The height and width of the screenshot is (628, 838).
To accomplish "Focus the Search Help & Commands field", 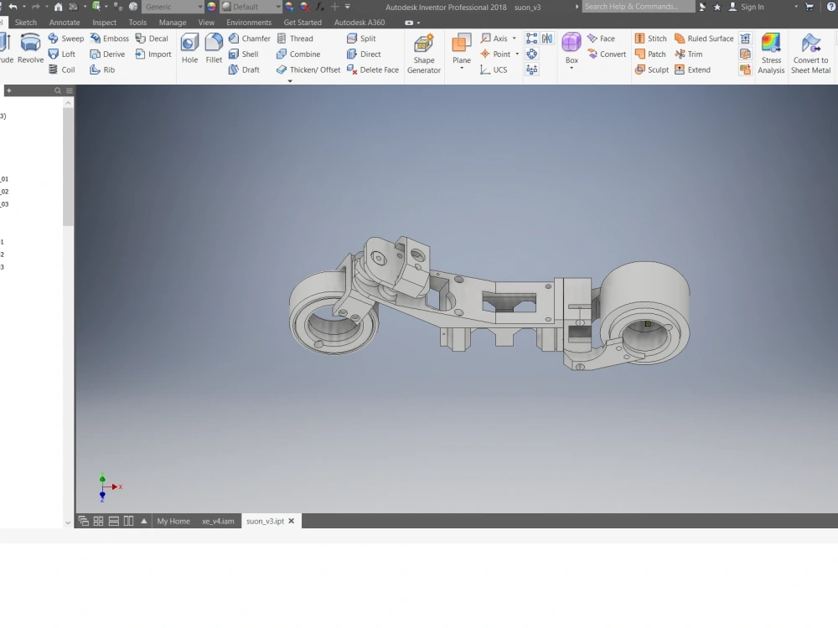I will tap(638, 7).
